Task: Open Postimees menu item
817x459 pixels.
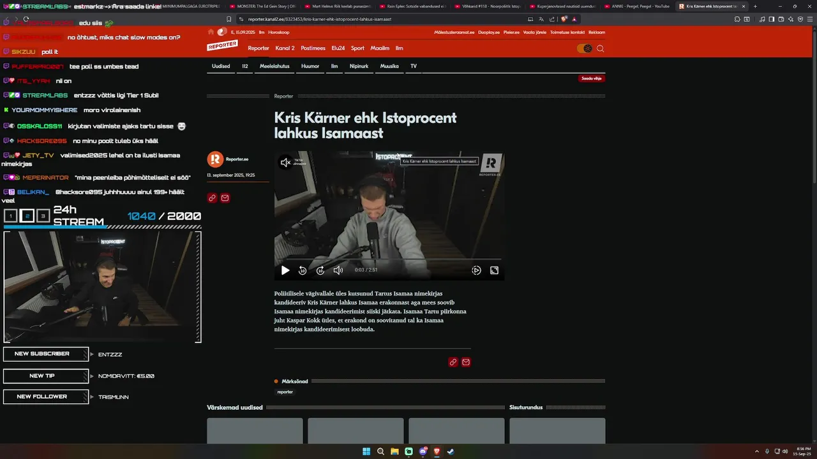Action: (x=313, y=48)
